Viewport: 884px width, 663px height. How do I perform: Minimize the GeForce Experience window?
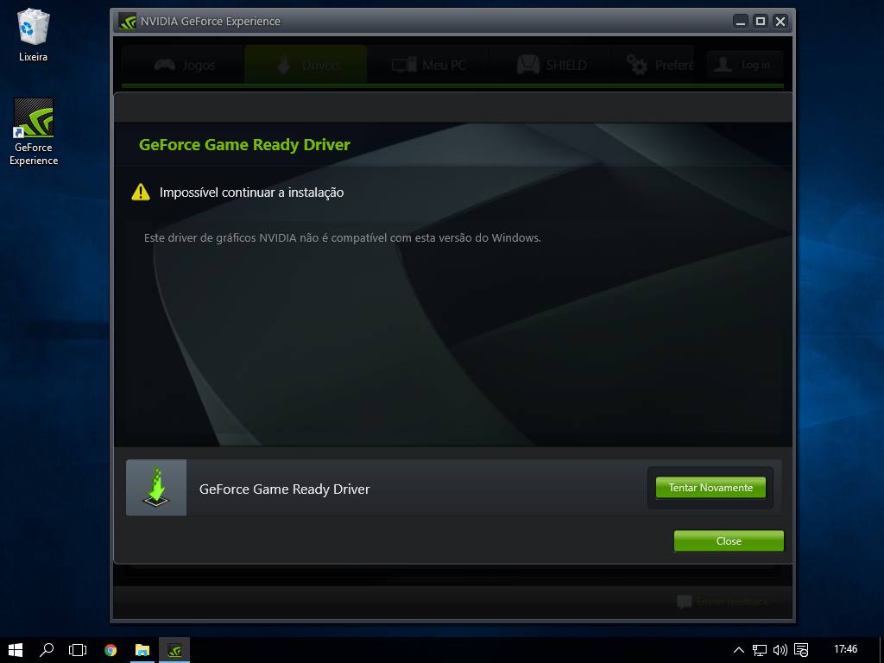(741, 22)
